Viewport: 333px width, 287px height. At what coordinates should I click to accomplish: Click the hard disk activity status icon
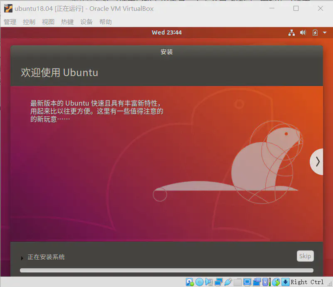point(190,282)
